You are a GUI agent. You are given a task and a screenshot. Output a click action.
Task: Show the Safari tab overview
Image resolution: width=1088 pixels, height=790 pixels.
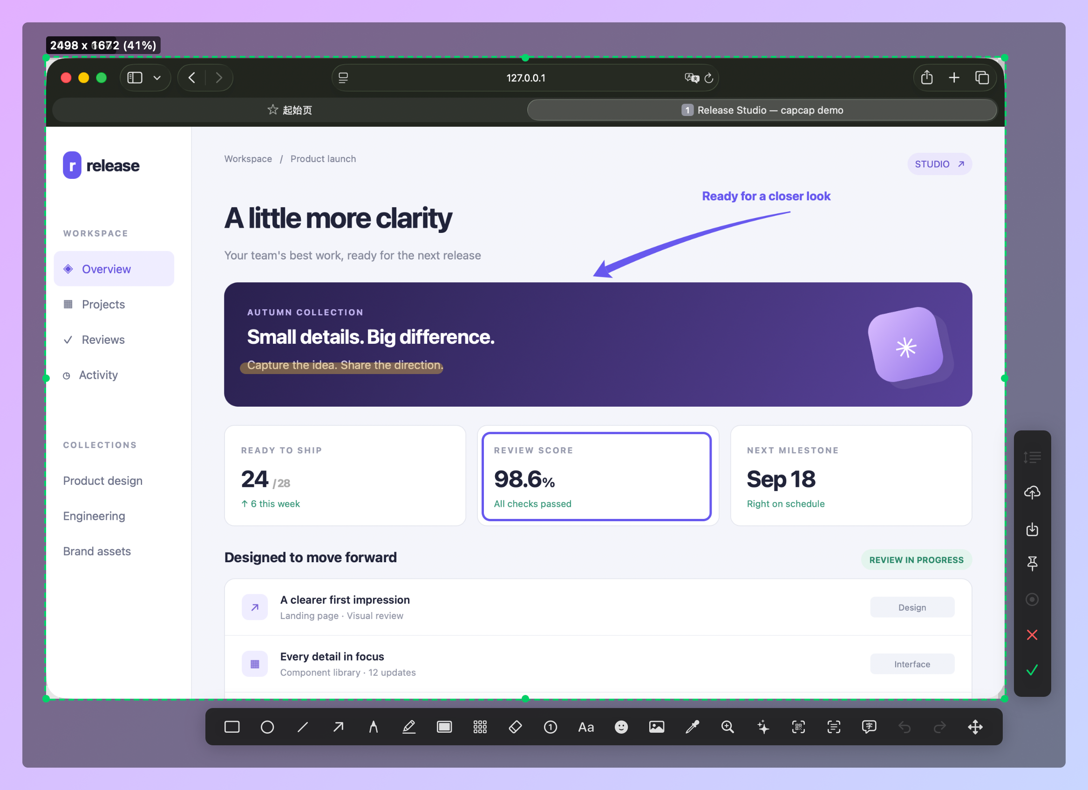[x=982, y=78]
